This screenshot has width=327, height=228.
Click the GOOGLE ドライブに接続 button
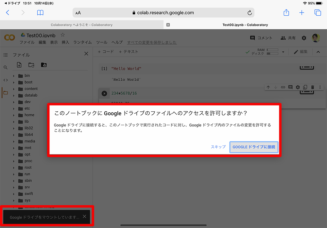(254, 147)
